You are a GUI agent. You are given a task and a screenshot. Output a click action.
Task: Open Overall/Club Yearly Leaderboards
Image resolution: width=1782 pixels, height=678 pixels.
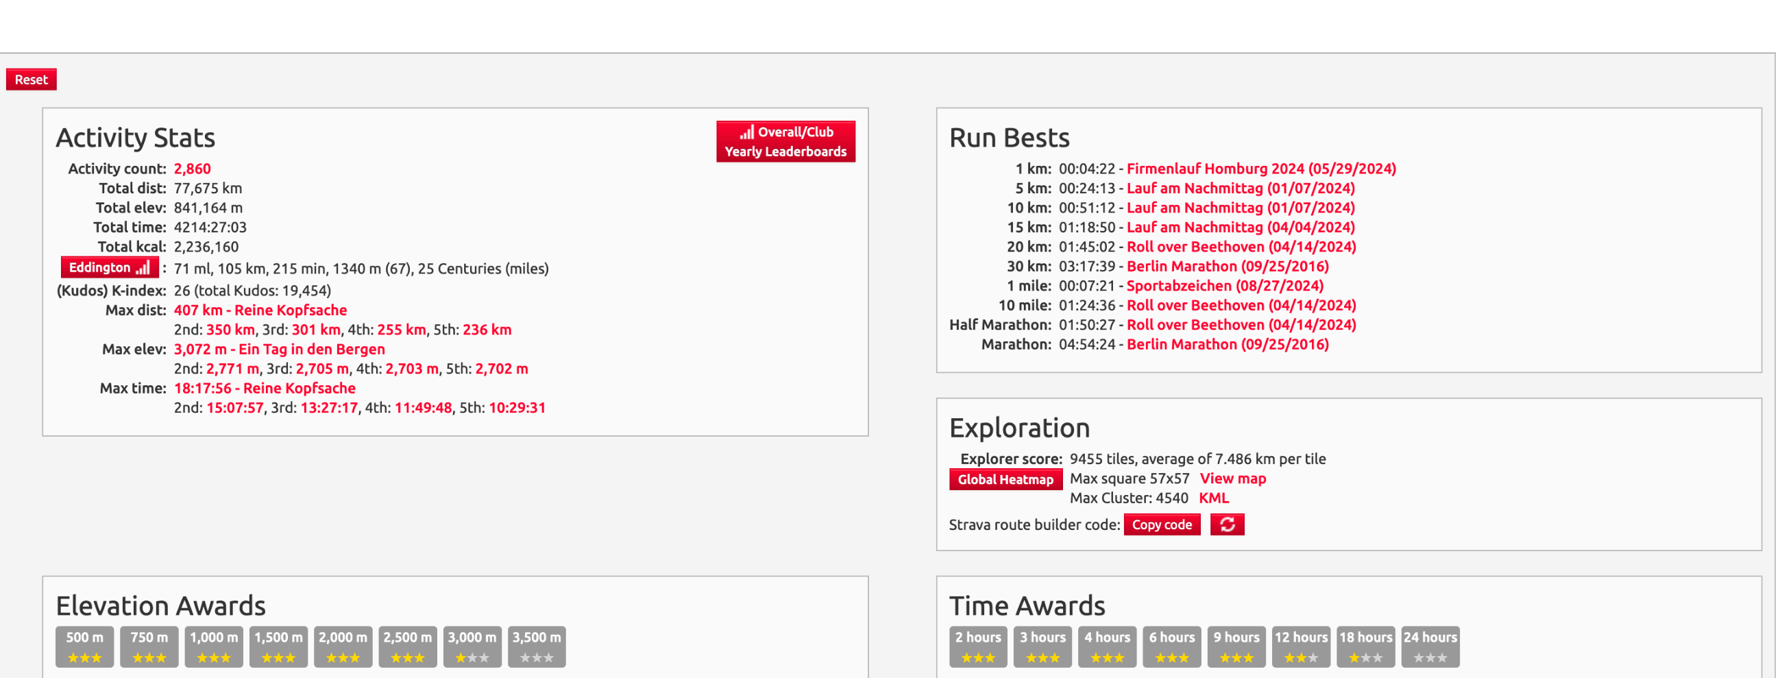[785, 142]
